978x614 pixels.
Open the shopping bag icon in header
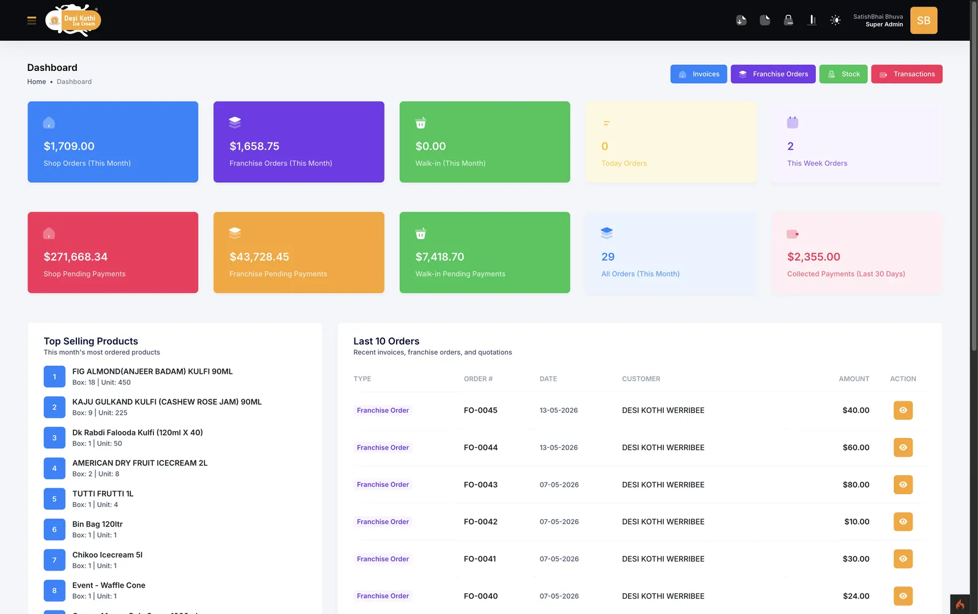click(789, 20)
